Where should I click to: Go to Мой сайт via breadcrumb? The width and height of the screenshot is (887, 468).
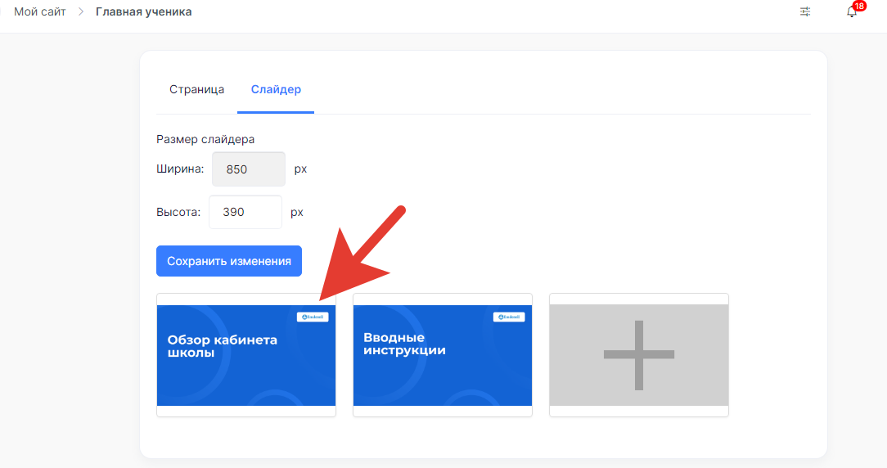(39, 12)
